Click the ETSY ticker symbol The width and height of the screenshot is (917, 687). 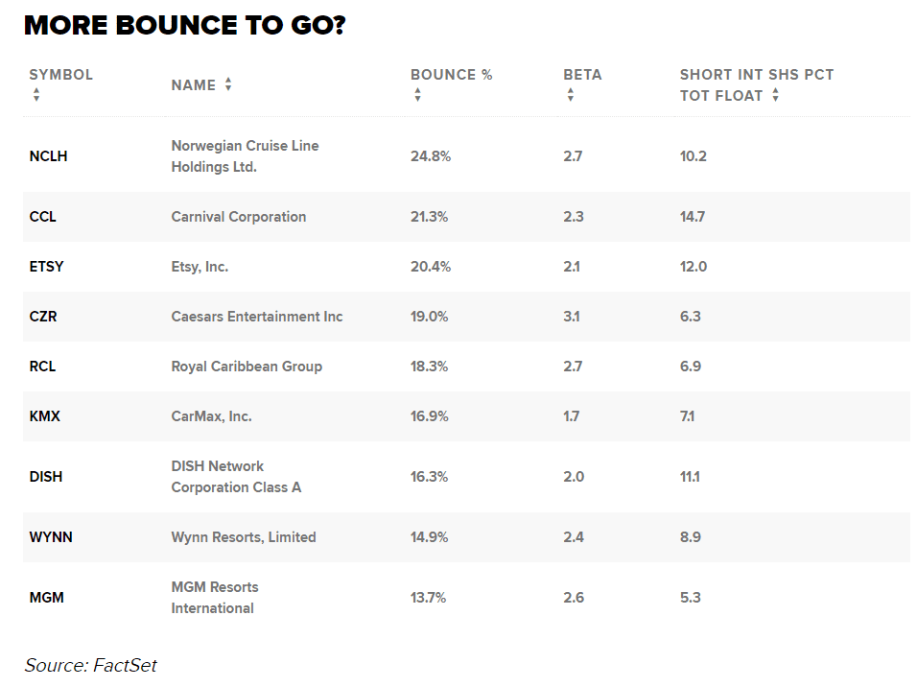click(x=46, y=267)
